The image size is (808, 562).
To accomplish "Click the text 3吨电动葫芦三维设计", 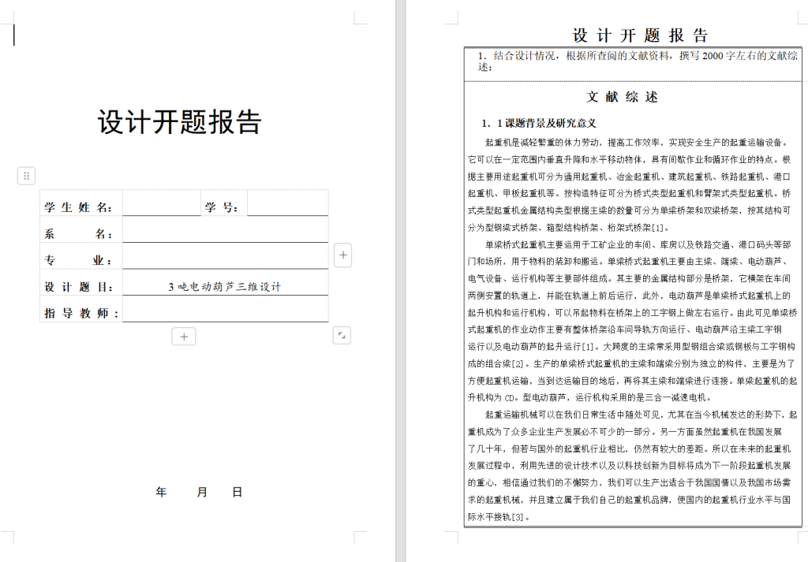I will point(225,287).
